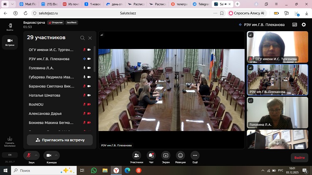Unmute microphone with Звук button
This screenshot has width=312, height=175.
[x=29, y=155]
